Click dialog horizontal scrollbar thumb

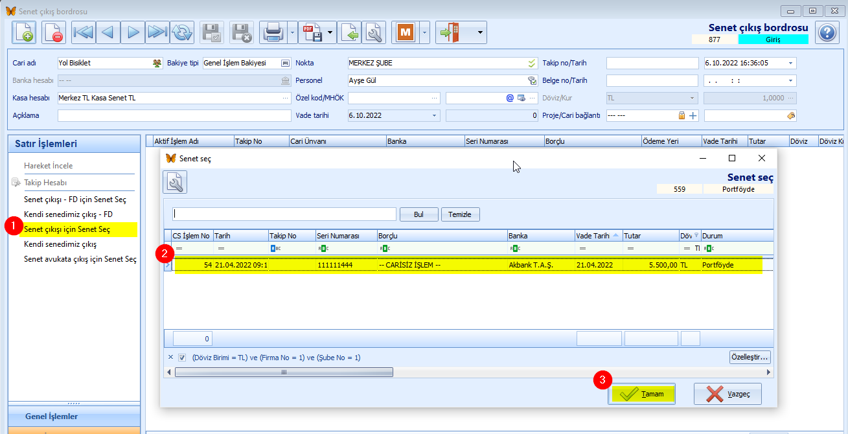(x=284, y=372)
